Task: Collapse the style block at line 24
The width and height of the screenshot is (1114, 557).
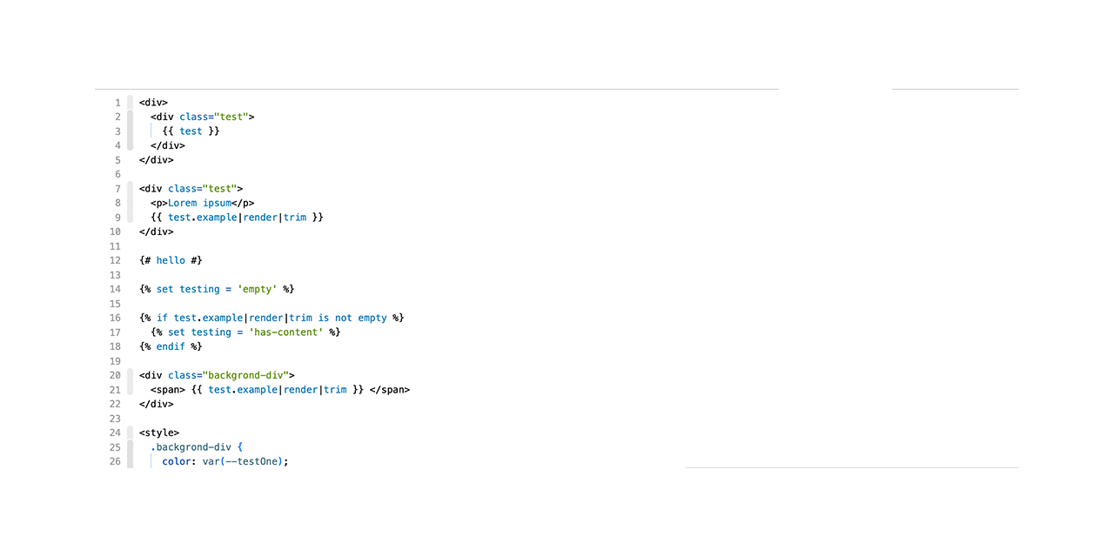Action: click(x=129, y=433)
